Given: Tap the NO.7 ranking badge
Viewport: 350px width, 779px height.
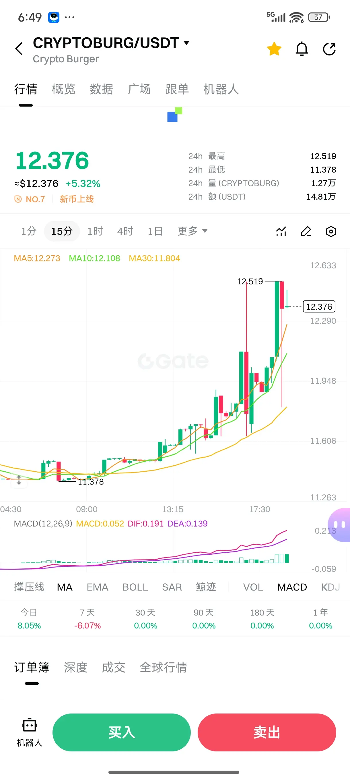Looking at the screenshot, I should coord(30,199).
